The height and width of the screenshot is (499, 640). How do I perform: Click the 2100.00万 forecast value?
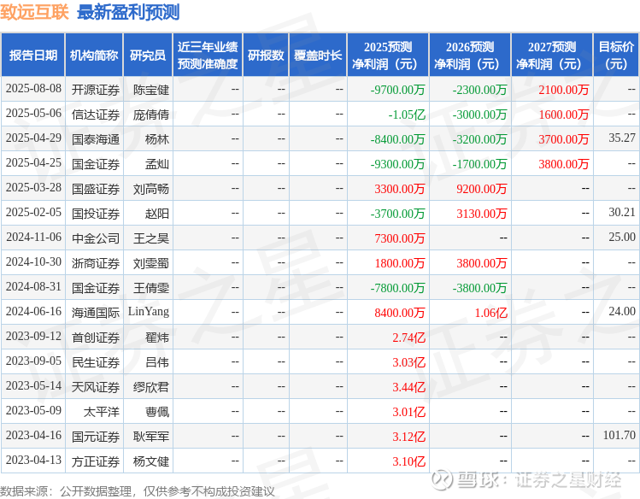click(x=564, y=90)
